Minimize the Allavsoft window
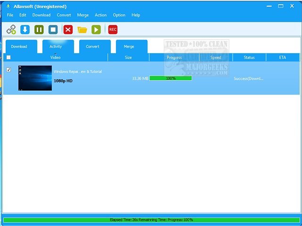 point(269,6)
